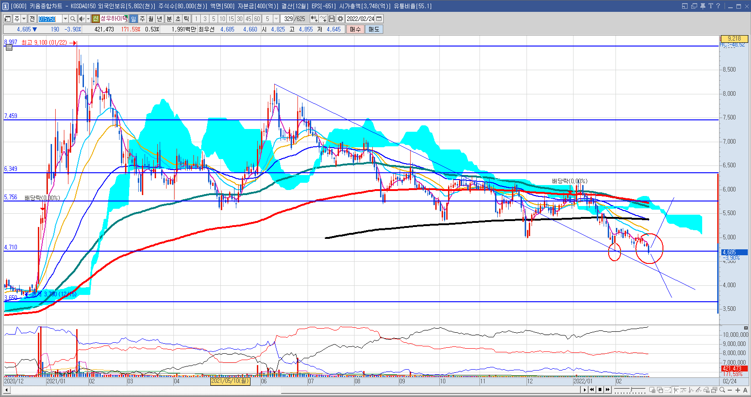The image size is (751, 397).
Task: Zoom with the magnifier icon at bottom right
Action: [x=722, y=390]
